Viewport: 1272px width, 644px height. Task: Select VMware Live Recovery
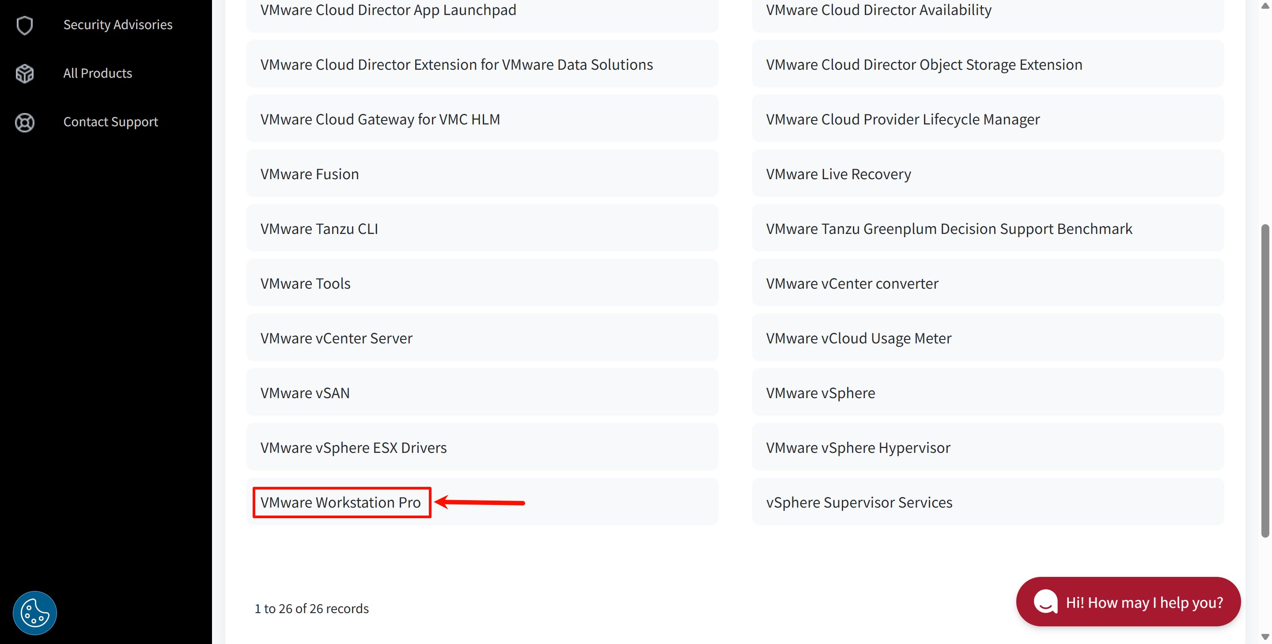click(x=838, y=173)
